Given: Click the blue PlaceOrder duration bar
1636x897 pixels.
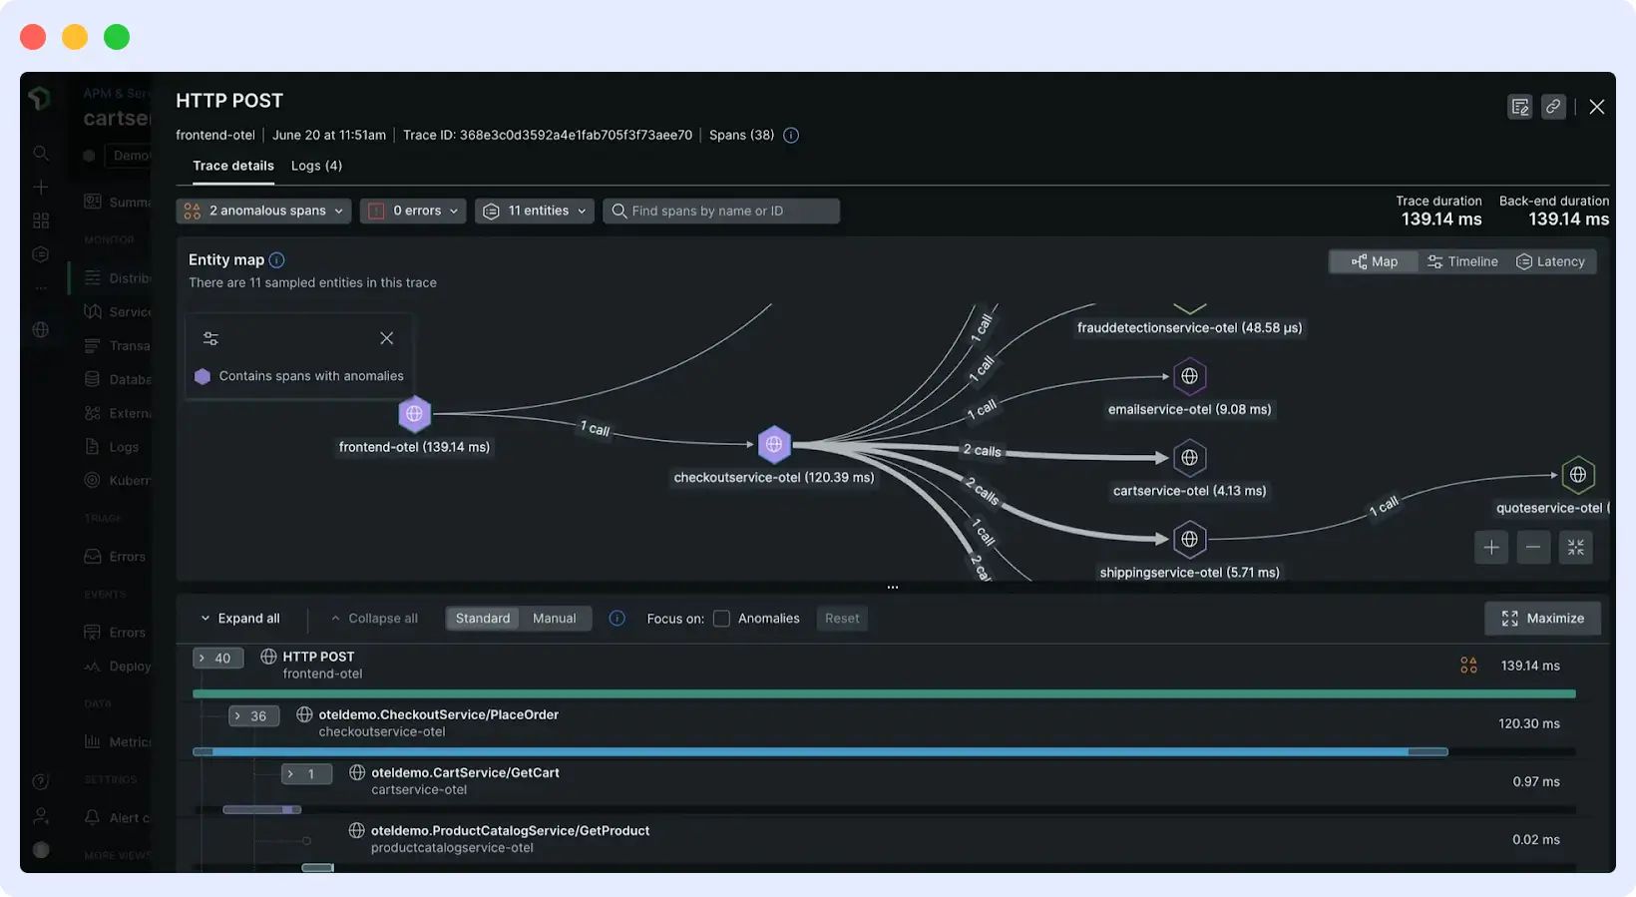Looking at the screenshot, I should (x=820, y=751).
